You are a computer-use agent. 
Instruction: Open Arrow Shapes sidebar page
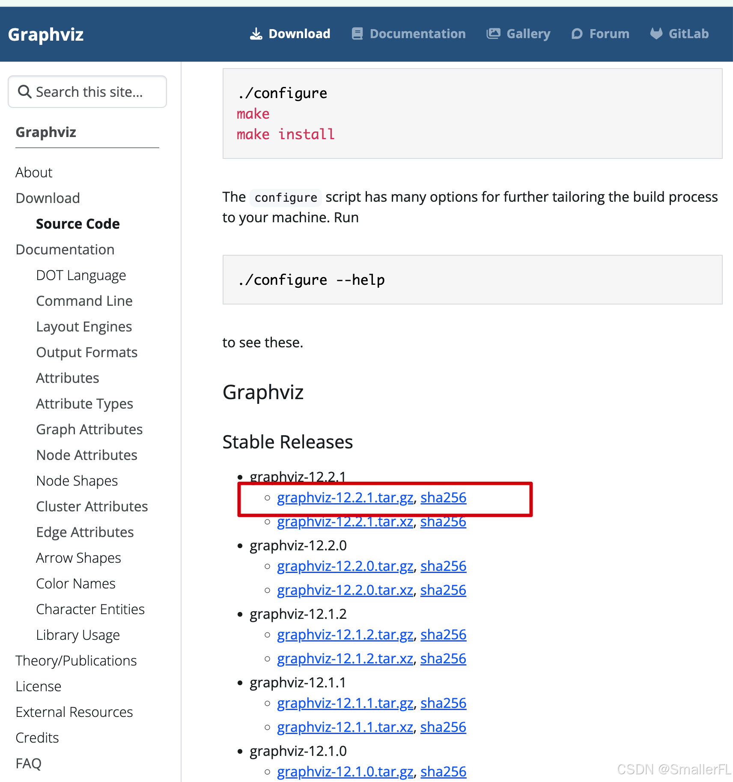[x=79, y=558]
